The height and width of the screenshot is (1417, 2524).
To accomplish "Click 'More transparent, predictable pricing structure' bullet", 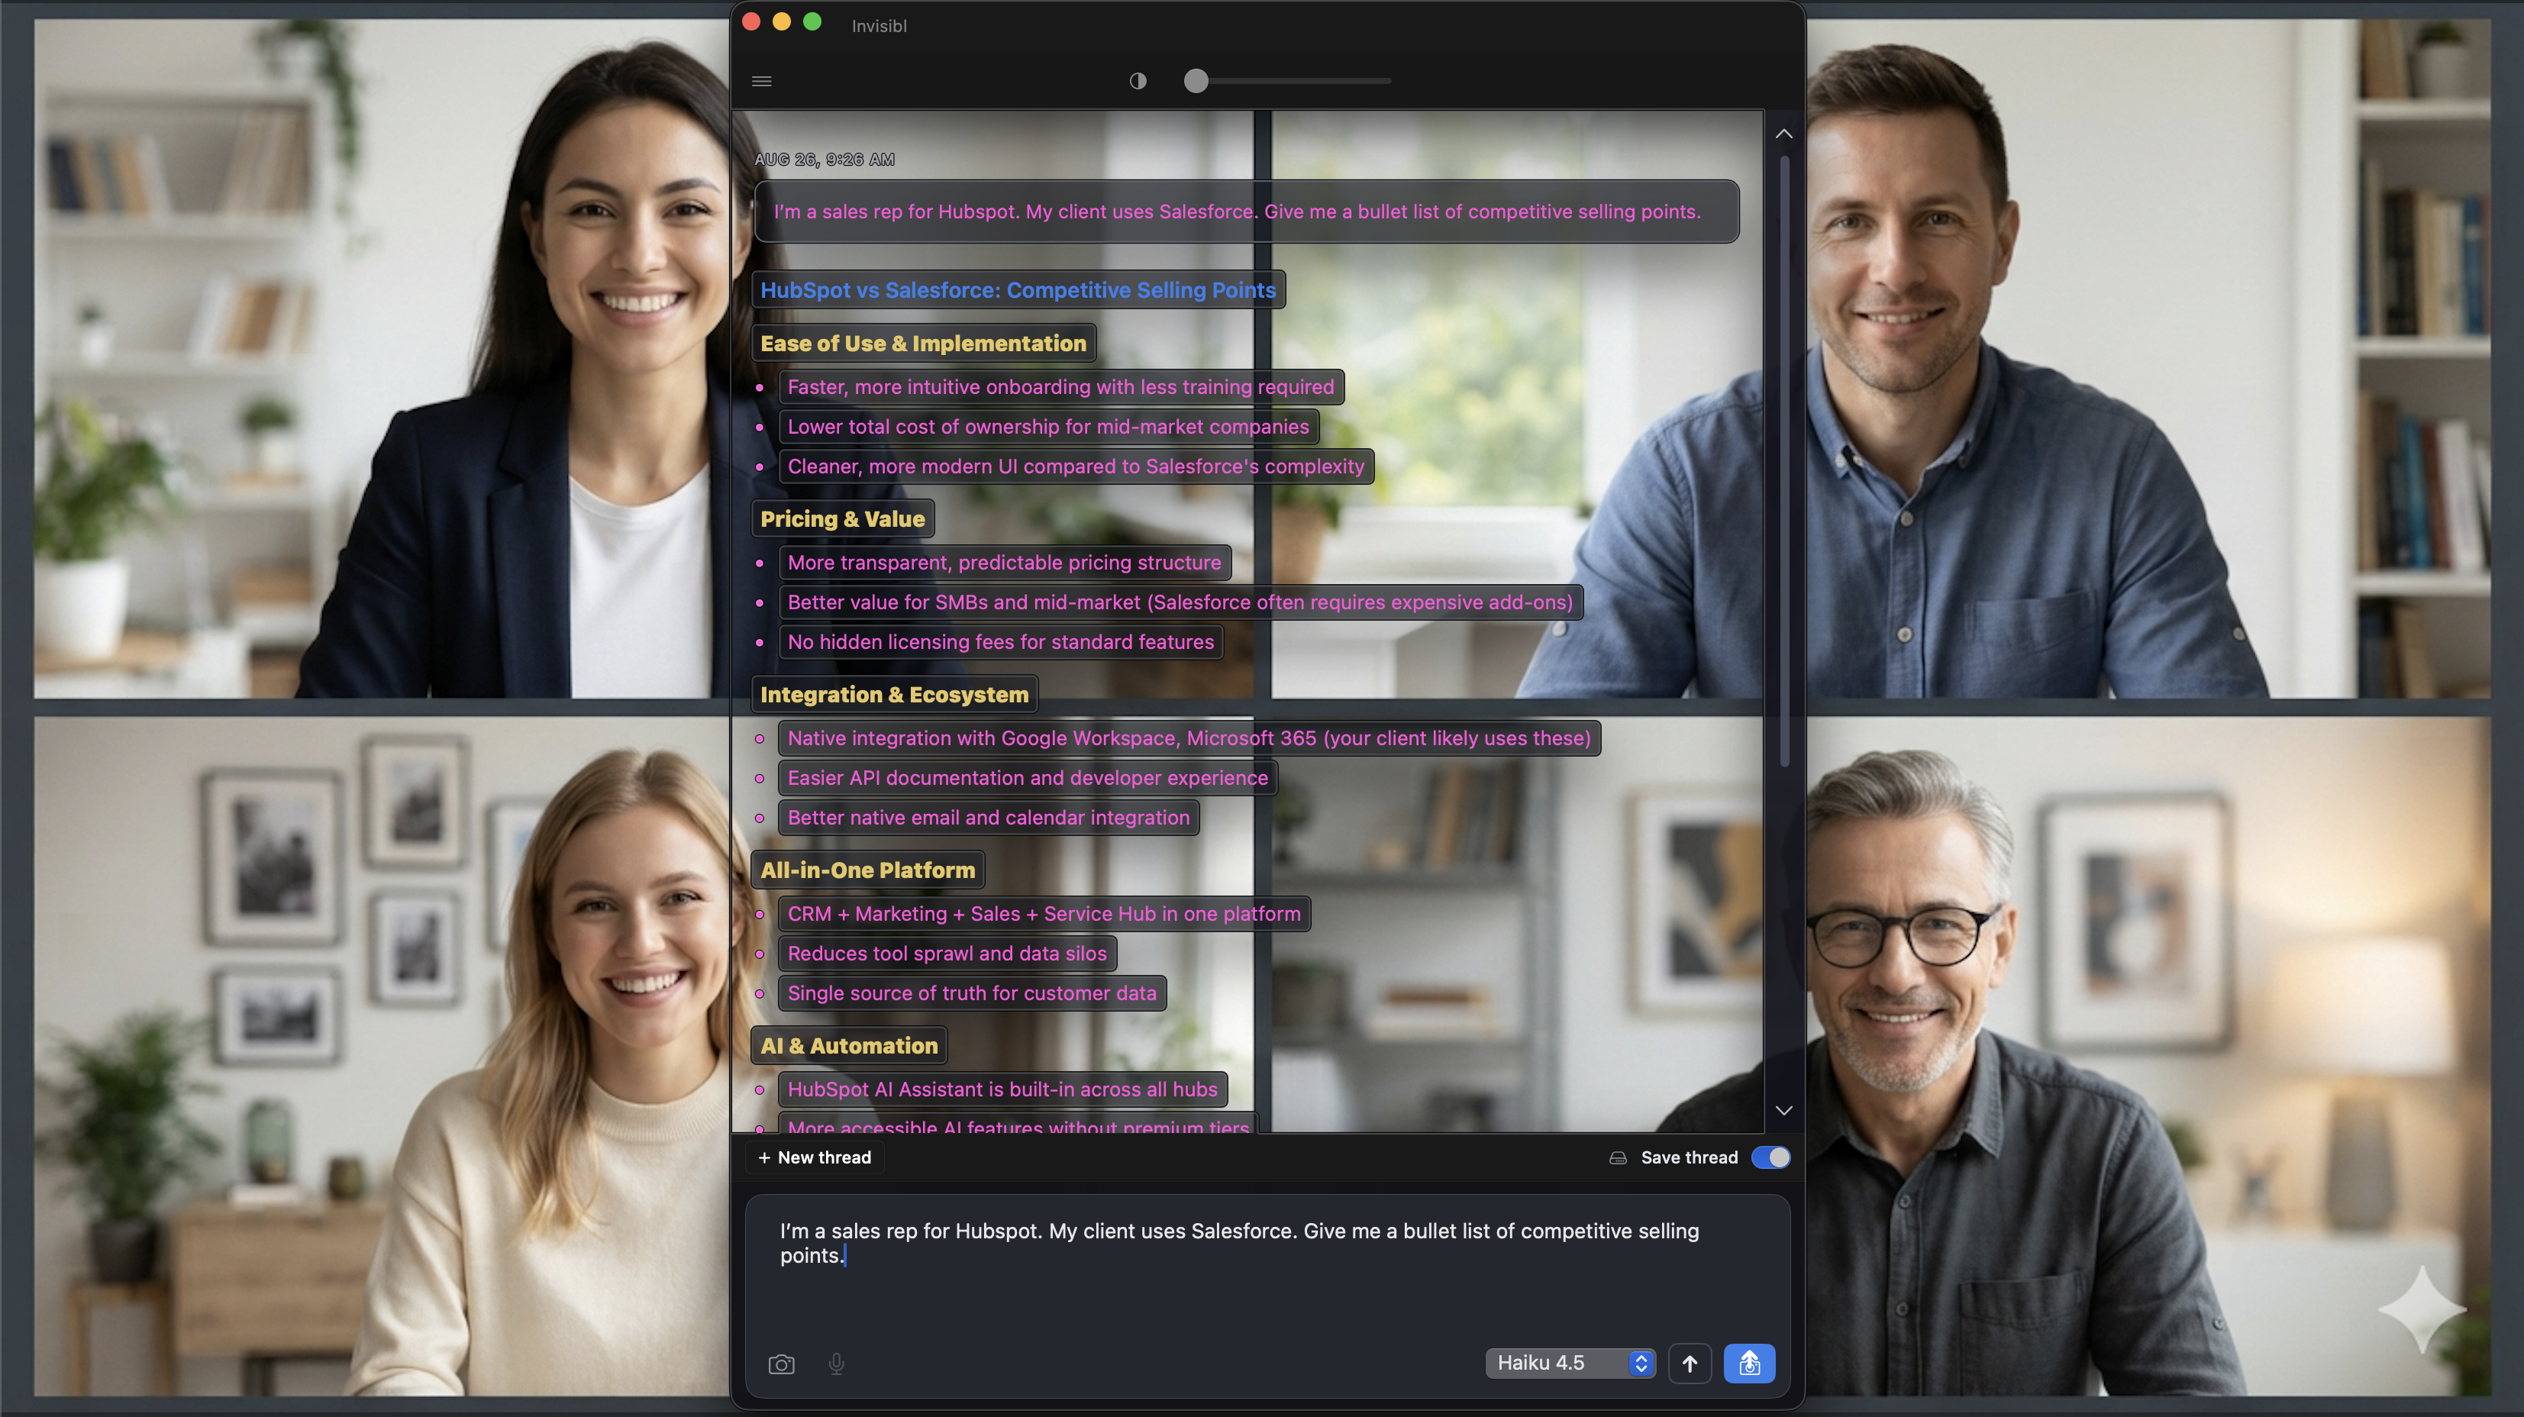I will point(1004,563).
